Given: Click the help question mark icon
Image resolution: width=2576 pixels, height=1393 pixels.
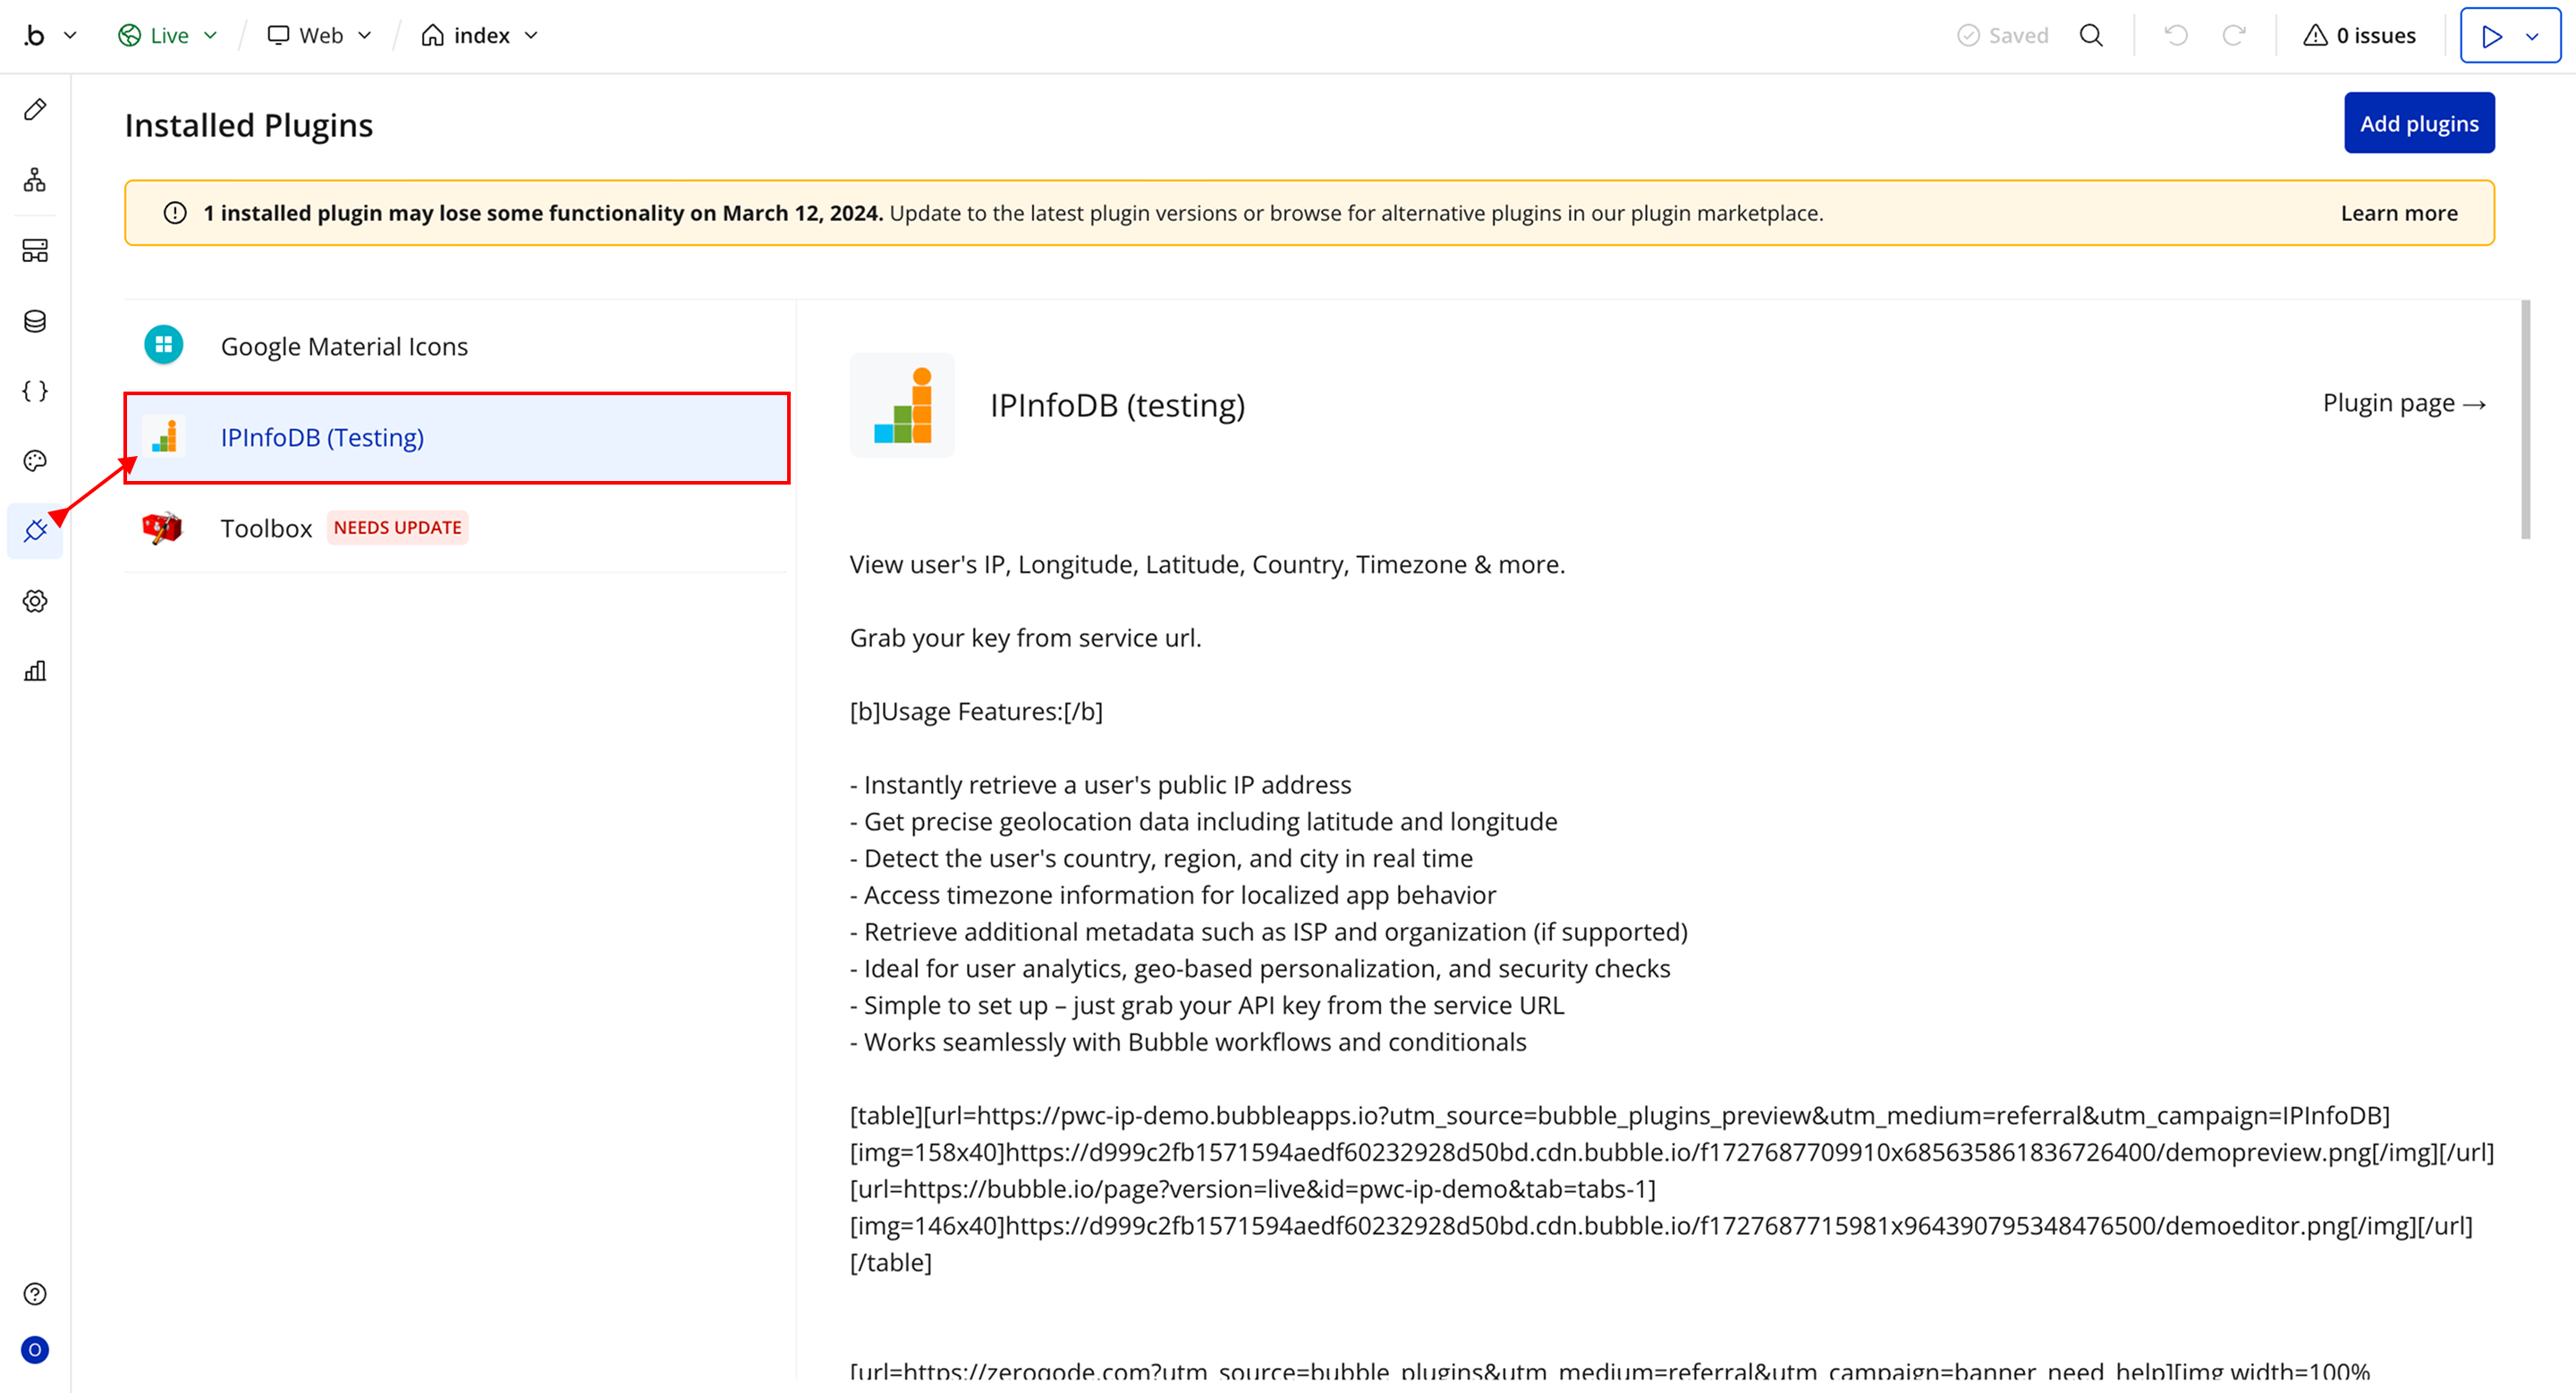Looking at the screenshot, I should pos(35,1294).
